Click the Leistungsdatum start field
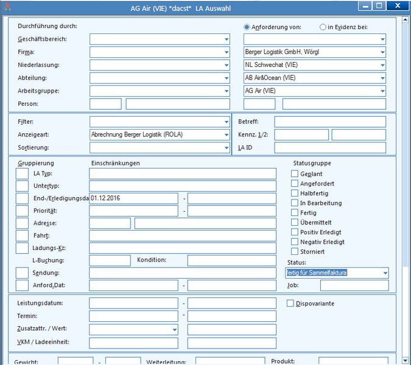The width and height of the screenshot is (411, 365). coord(134,303)
